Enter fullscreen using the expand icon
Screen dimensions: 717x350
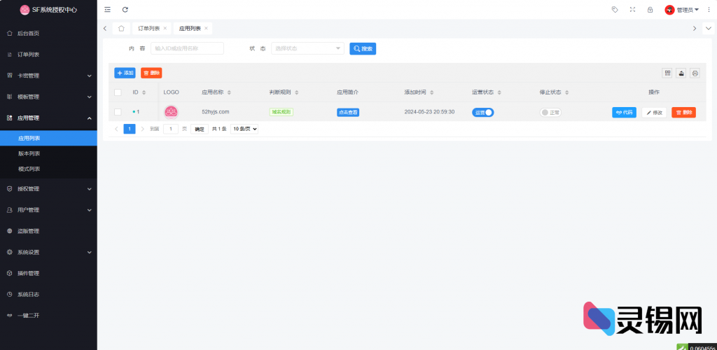[x=633, y=10]
